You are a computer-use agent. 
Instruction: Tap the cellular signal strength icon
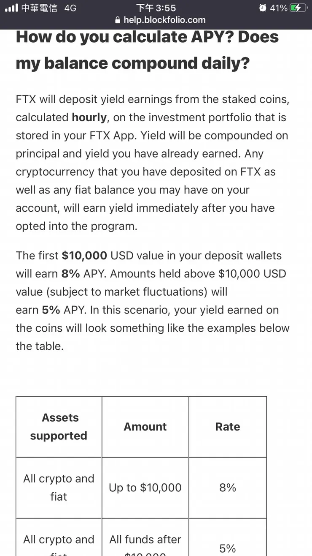(11, 8)
